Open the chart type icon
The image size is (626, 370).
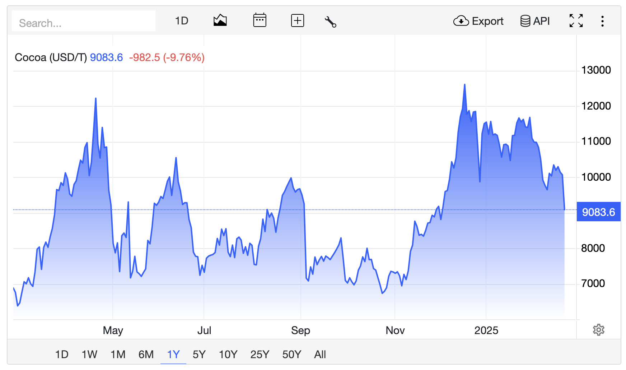[x=220, y=20]
